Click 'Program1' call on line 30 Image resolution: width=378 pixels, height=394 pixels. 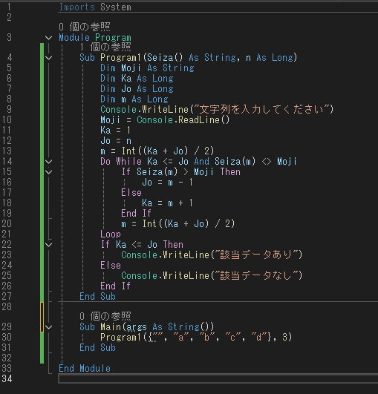tap(120, 337)
